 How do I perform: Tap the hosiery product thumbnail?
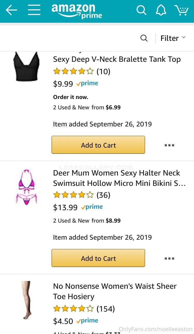tap(26, 300)
